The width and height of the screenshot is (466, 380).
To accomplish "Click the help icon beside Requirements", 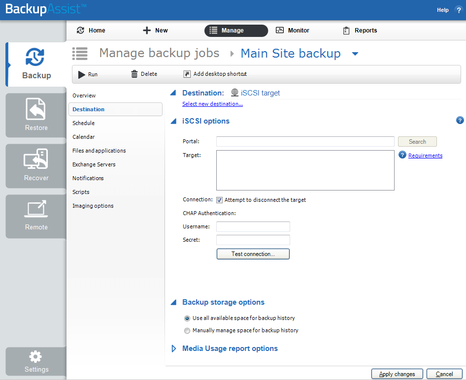I will [x=402, y=155].
